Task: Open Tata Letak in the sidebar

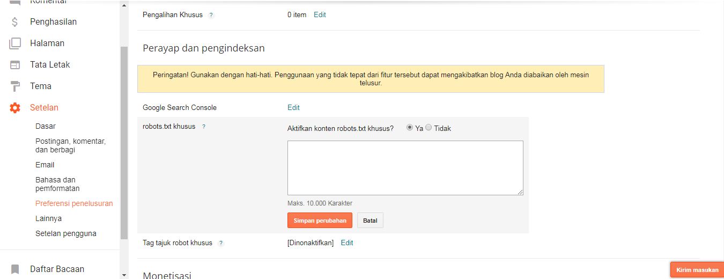Action: point(50,65)
